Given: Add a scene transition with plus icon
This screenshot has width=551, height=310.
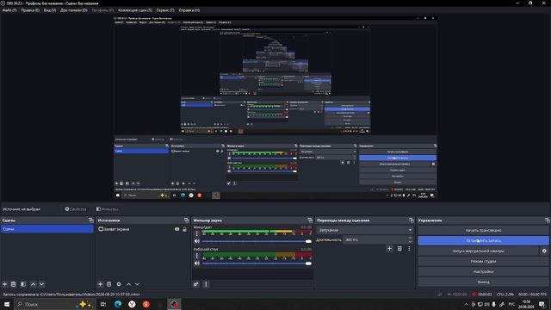Looking at the screenshot, I should click(x=389, y=249).
